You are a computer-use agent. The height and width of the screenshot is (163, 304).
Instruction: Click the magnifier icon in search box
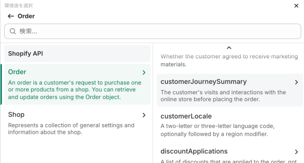(13, 31)
